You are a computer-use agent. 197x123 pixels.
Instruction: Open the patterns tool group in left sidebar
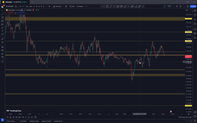[3, 21]
